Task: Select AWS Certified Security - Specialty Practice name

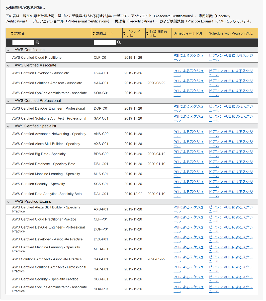Action: (45, 279)
